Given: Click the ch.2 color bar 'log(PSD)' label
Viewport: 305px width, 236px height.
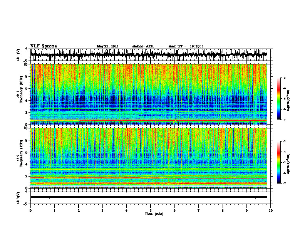Looking at the screenshot, I should (288, 164).
